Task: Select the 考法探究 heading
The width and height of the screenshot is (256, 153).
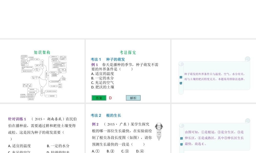Action: tap(128, 52)
